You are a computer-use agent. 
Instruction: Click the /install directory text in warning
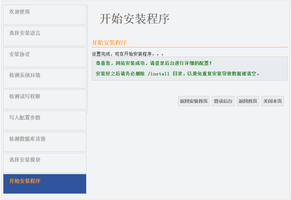click(x=158, y=74)
